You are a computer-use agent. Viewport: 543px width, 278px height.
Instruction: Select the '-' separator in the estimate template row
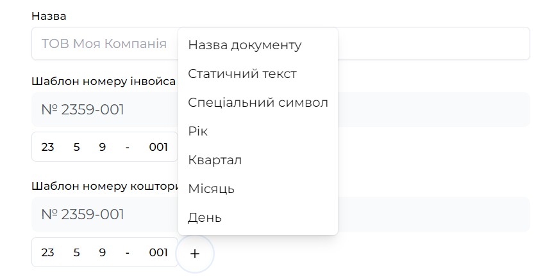[x=128, y=252]
